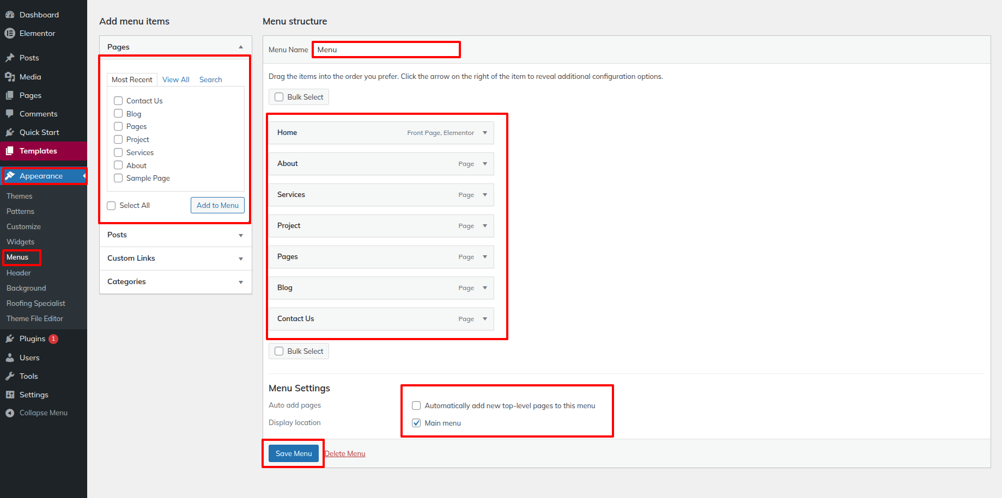Uncheck the Main menu display location

[x=416, y=423]
